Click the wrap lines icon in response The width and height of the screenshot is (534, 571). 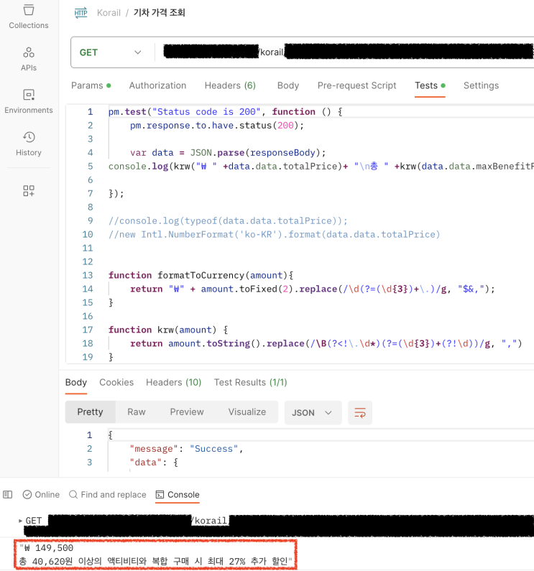point(360,412)
